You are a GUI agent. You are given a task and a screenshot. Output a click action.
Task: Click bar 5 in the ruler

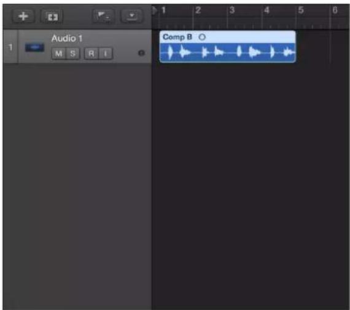point(301,10)
